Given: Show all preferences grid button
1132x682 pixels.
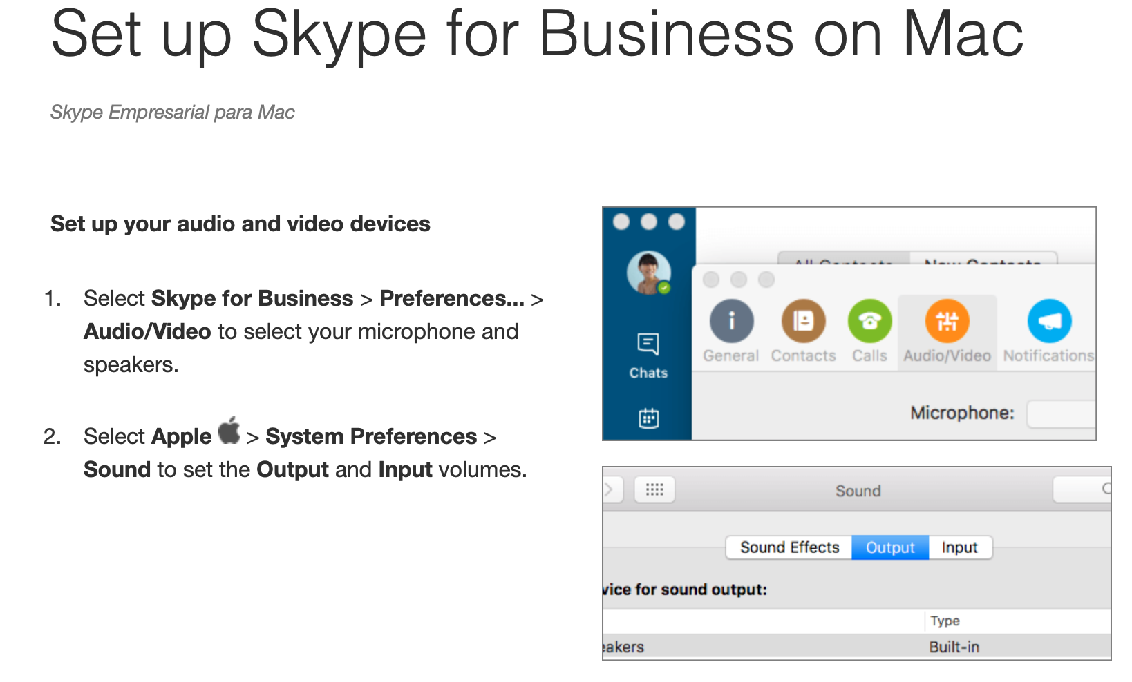Looking at the screenshot, I should 654,490.
